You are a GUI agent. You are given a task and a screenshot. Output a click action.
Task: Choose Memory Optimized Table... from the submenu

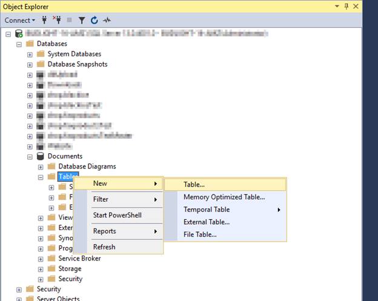coord(224,197)
